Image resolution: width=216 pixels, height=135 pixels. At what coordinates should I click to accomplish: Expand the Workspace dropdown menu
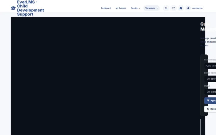pyautogui.click(x=152, y=8)
